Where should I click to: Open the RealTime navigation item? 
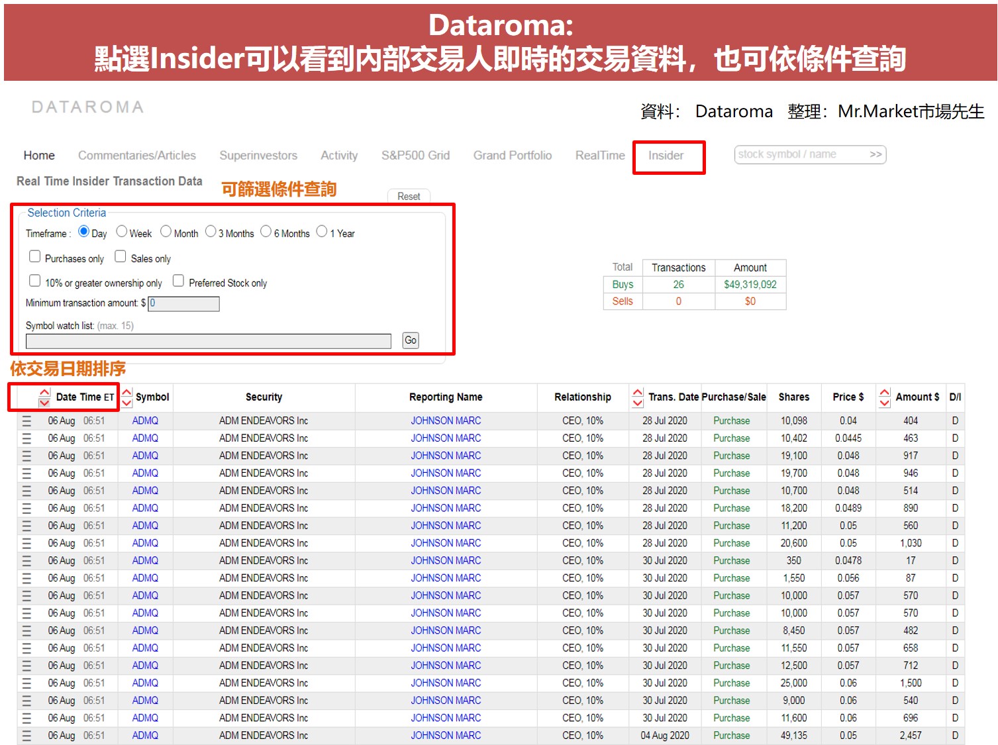[600, 156]
